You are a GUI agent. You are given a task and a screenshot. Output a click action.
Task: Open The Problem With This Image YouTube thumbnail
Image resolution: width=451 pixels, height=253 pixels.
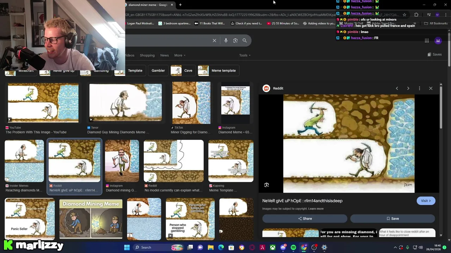point(43,103)
